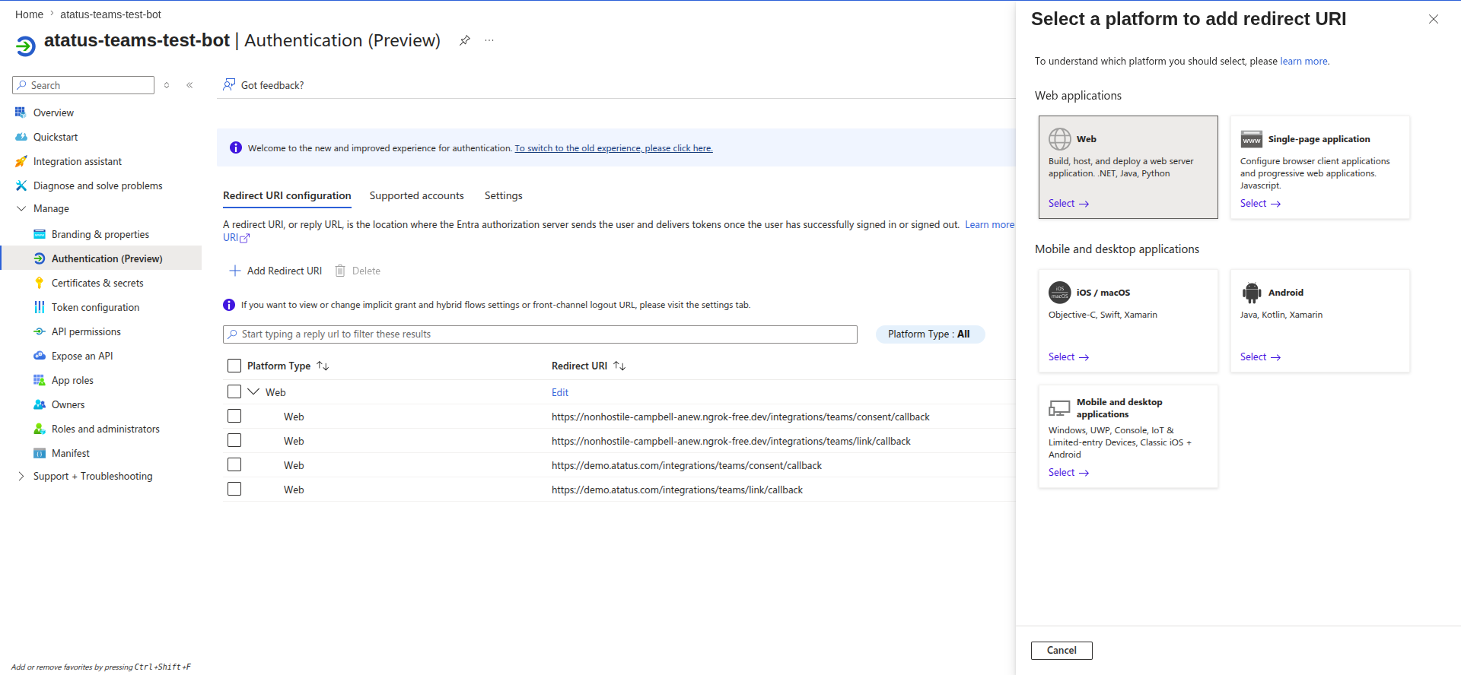Click the learn more link in the panel
The height and width of the screenshot is (675, 1461).
1304,61
